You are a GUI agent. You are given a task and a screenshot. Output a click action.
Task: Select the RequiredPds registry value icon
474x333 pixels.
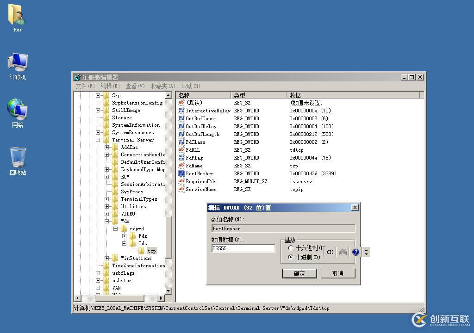tap(181, 181)
